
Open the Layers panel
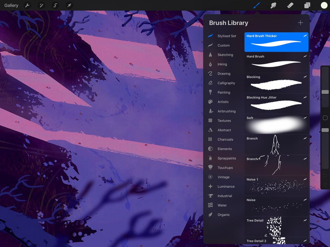pyautogui.click(x=307, y=5)
